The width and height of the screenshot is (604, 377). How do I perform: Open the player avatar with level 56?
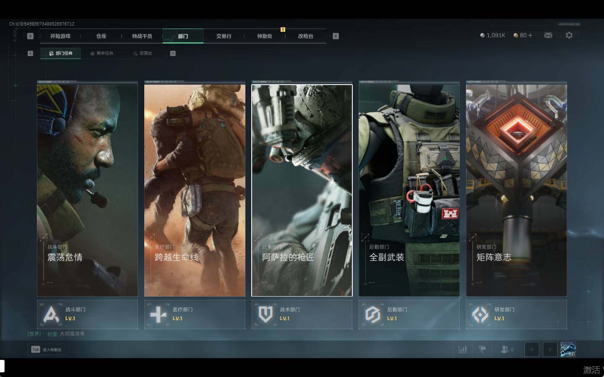[568, 349]
